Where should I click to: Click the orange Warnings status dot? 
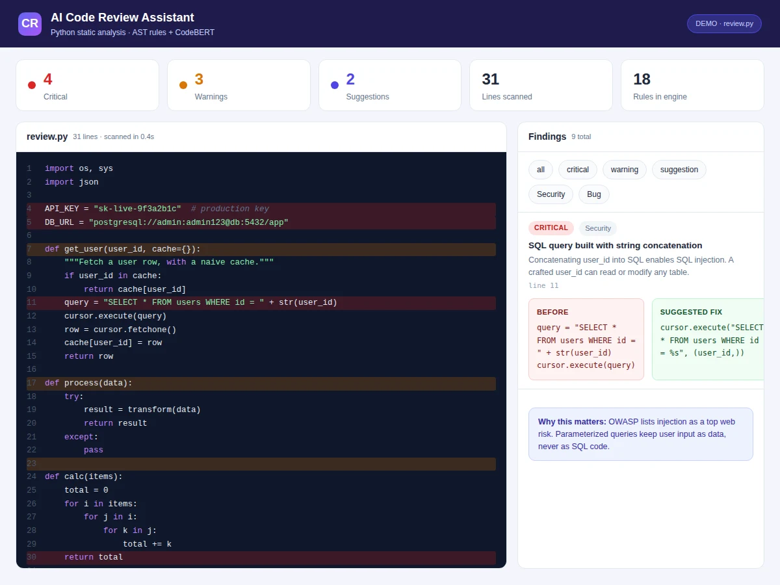[x=183, y=85]
